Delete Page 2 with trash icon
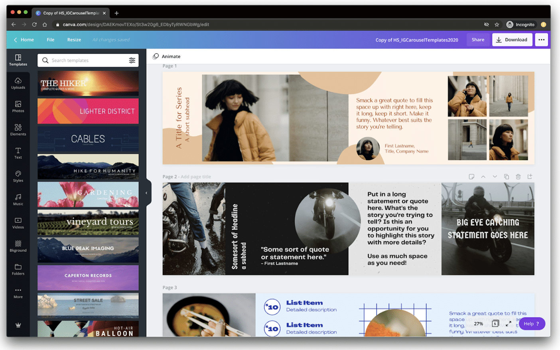The height and width of the screenshot is (350, 560). [518, 177]
